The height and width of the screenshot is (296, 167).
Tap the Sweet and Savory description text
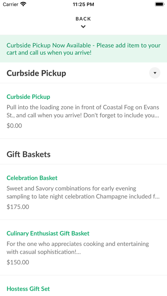pyautogui.click(x=83, y=192)
